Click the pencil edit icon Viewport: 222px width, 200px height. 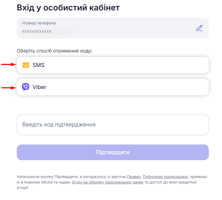pyautogui.click(x=199, y=28)
